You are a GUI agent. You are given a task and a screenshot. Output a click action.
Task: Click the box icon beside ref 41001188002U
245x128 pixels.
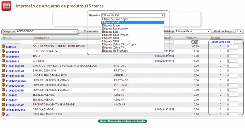point(4,75)
